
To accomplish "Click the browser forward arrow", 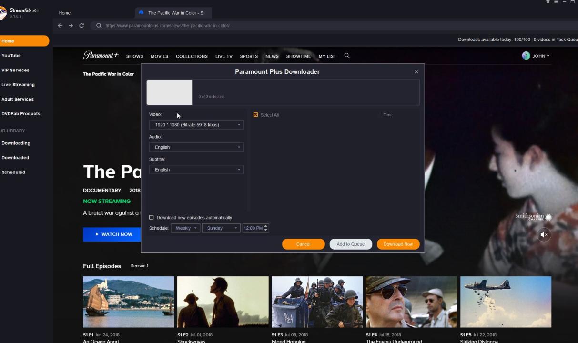I will (71, 26).
